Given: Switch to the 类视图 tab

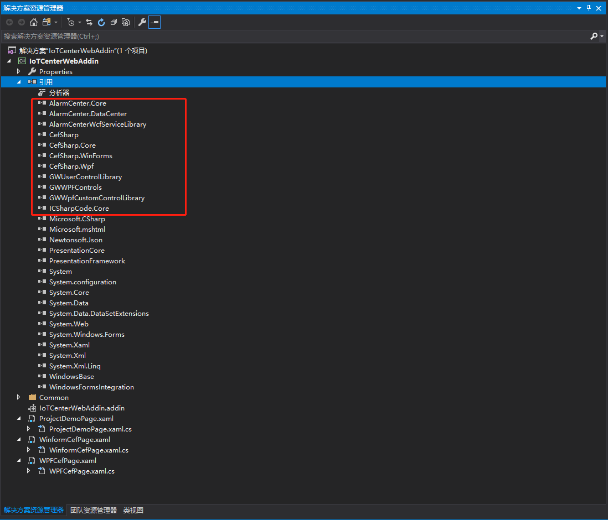Looking at the screenshot, I should click(x=133, y=510).
